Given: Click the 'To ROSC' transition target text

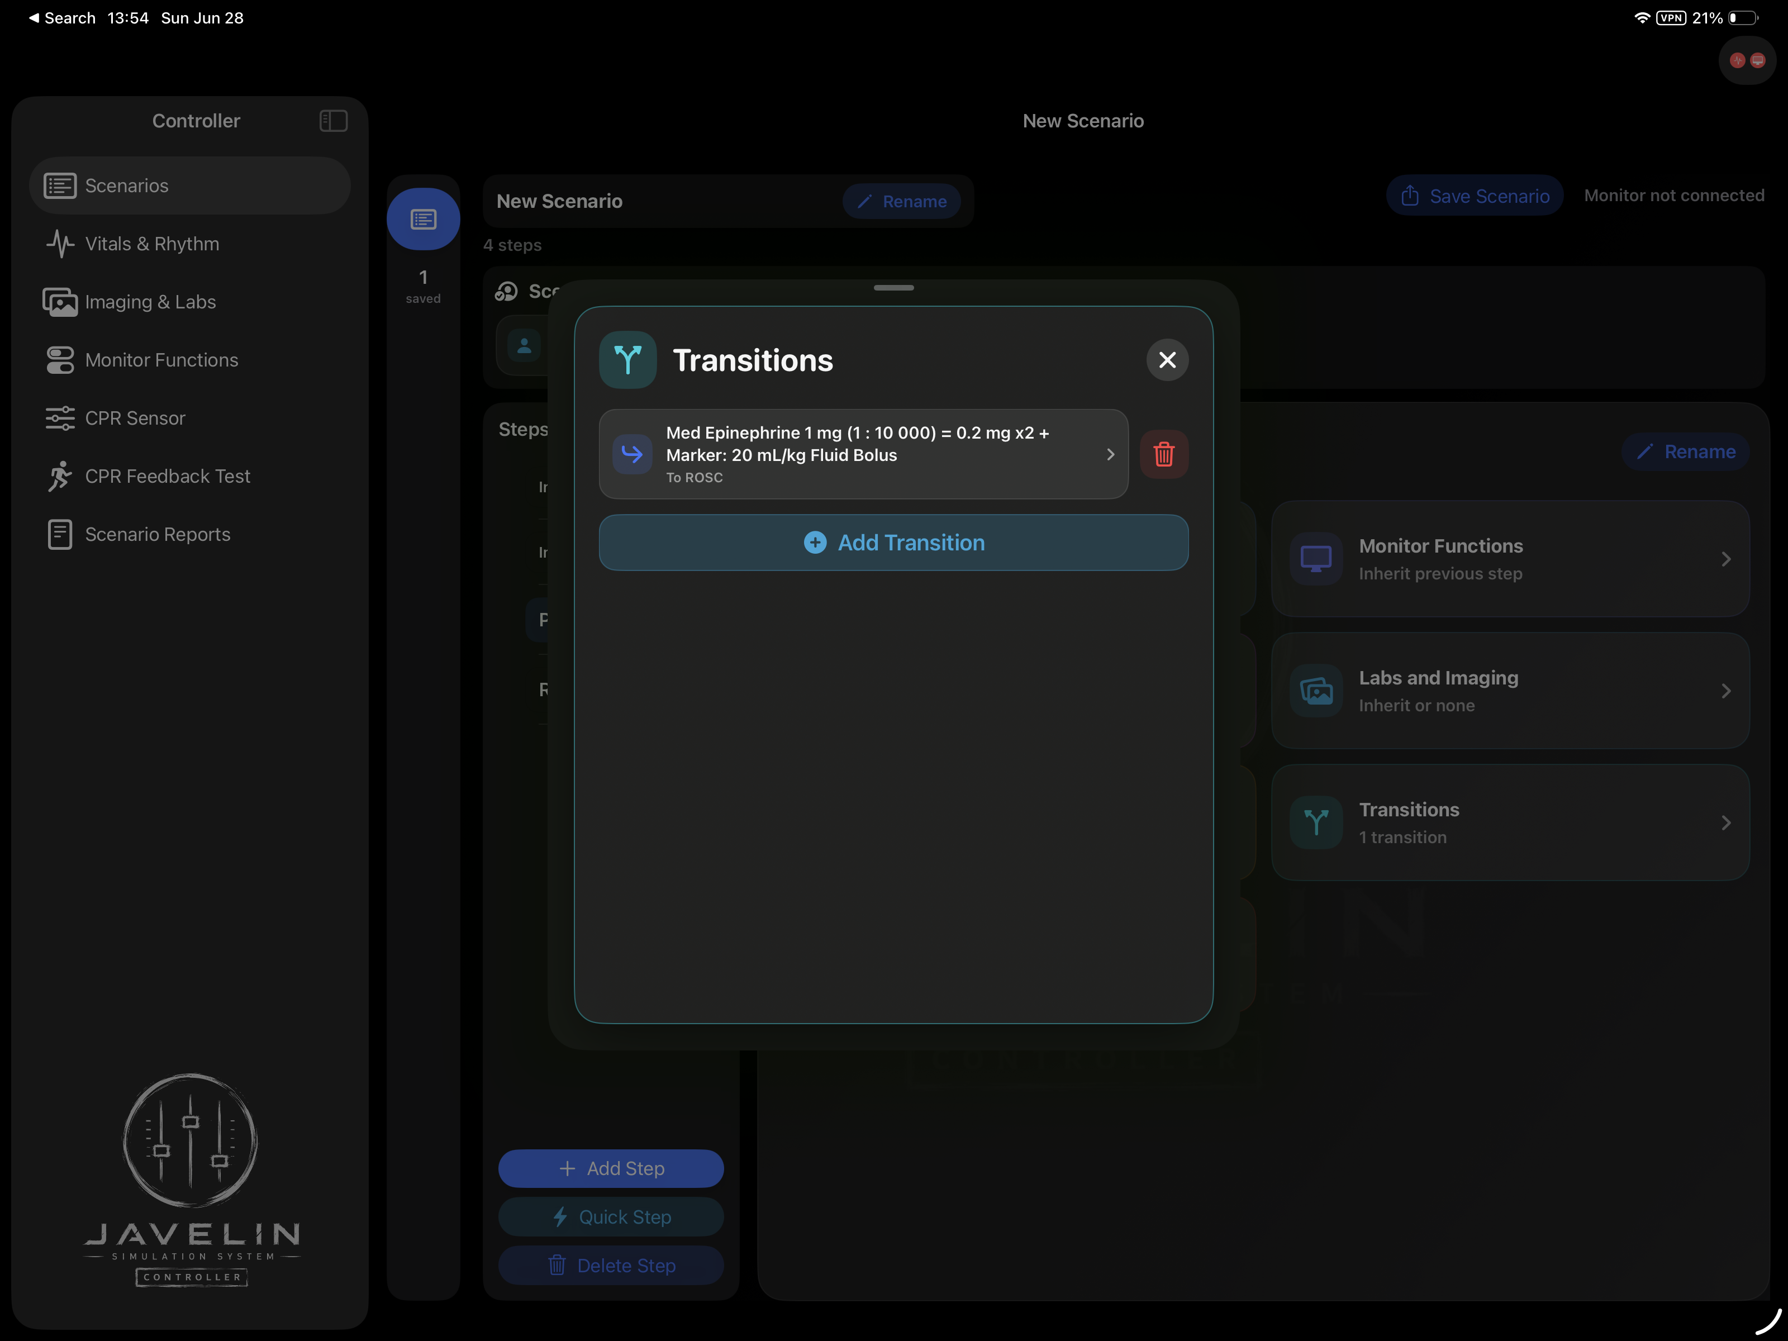Looking at the screenshot, I should 695,478.
